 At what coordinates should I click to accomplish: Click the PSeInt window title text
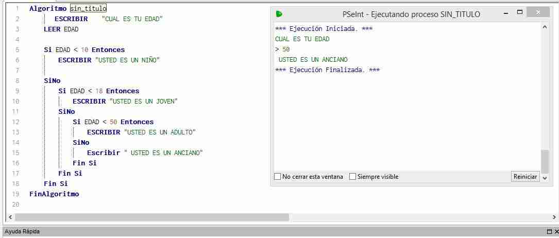coord(411,14)
